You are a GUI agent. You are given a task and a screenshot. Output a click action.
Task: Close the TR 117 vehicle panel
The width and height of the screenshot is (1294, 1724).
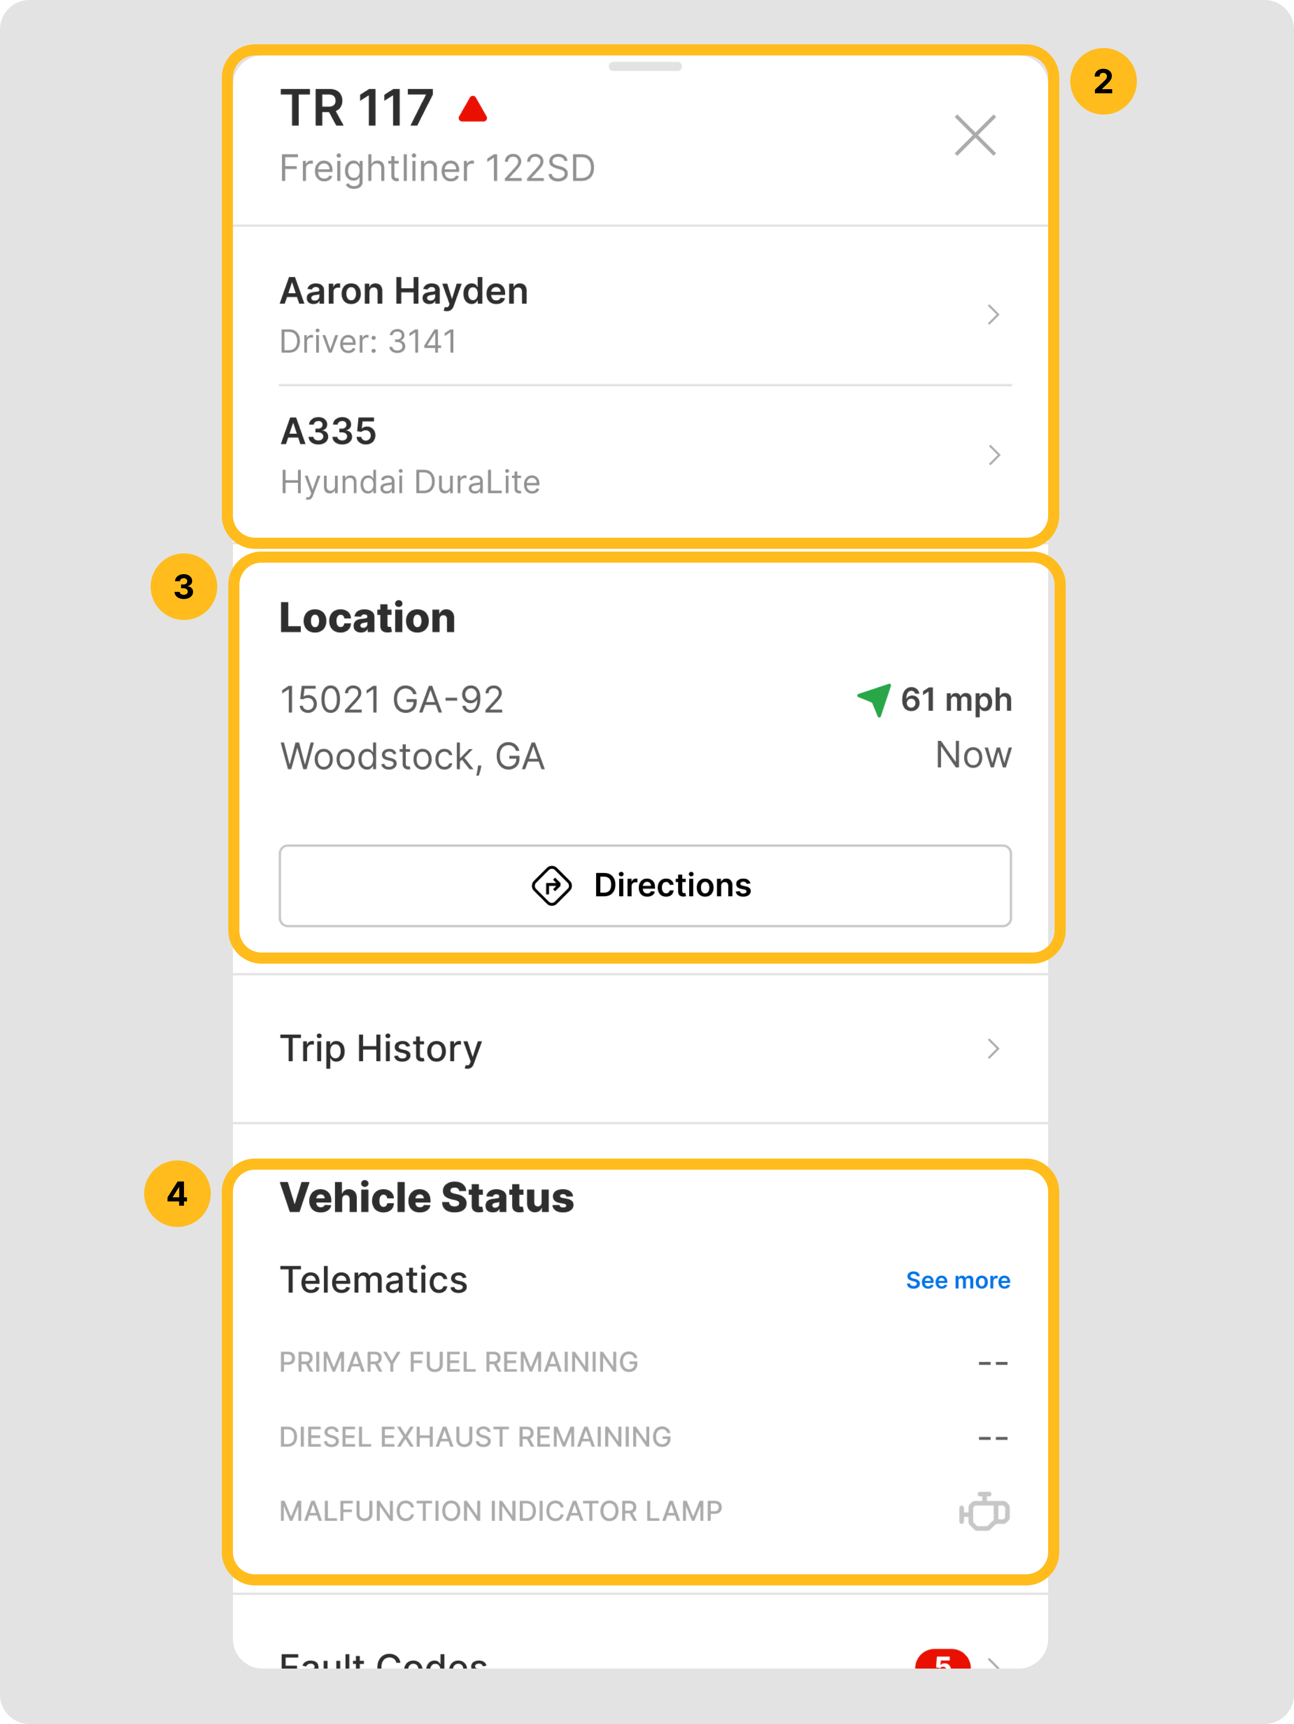click(975, 136)
